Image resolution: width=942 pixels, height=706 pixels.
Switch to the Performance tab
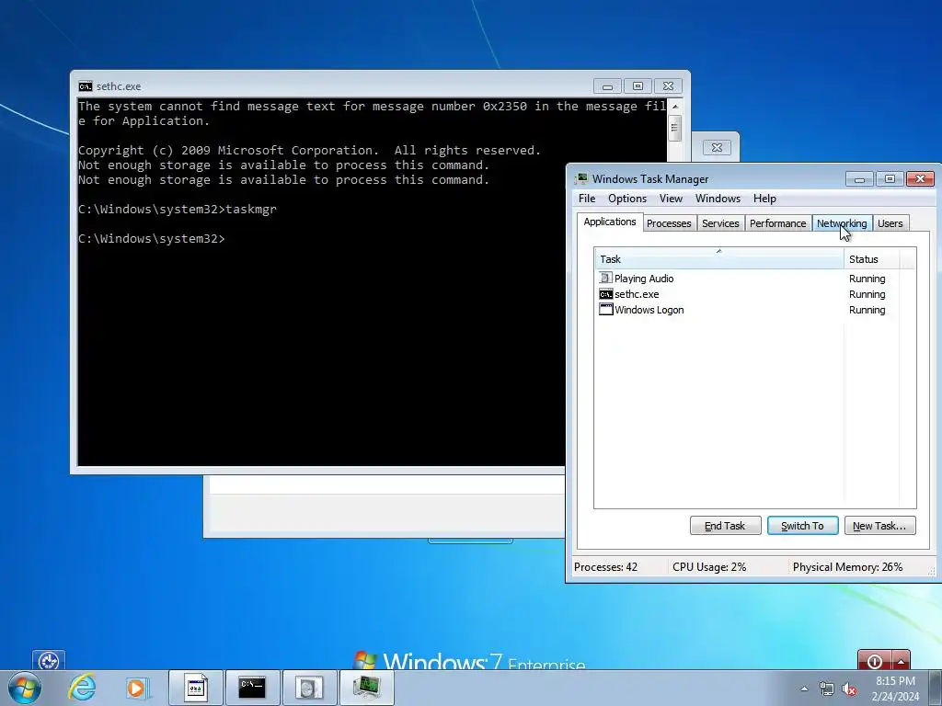(778, 223)
